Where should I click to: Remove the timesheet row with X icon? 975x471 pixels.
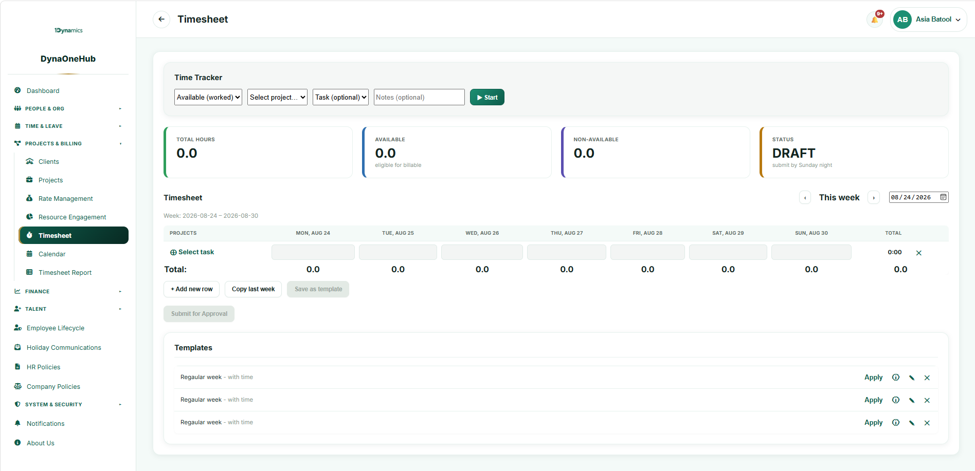pos(919,253)
